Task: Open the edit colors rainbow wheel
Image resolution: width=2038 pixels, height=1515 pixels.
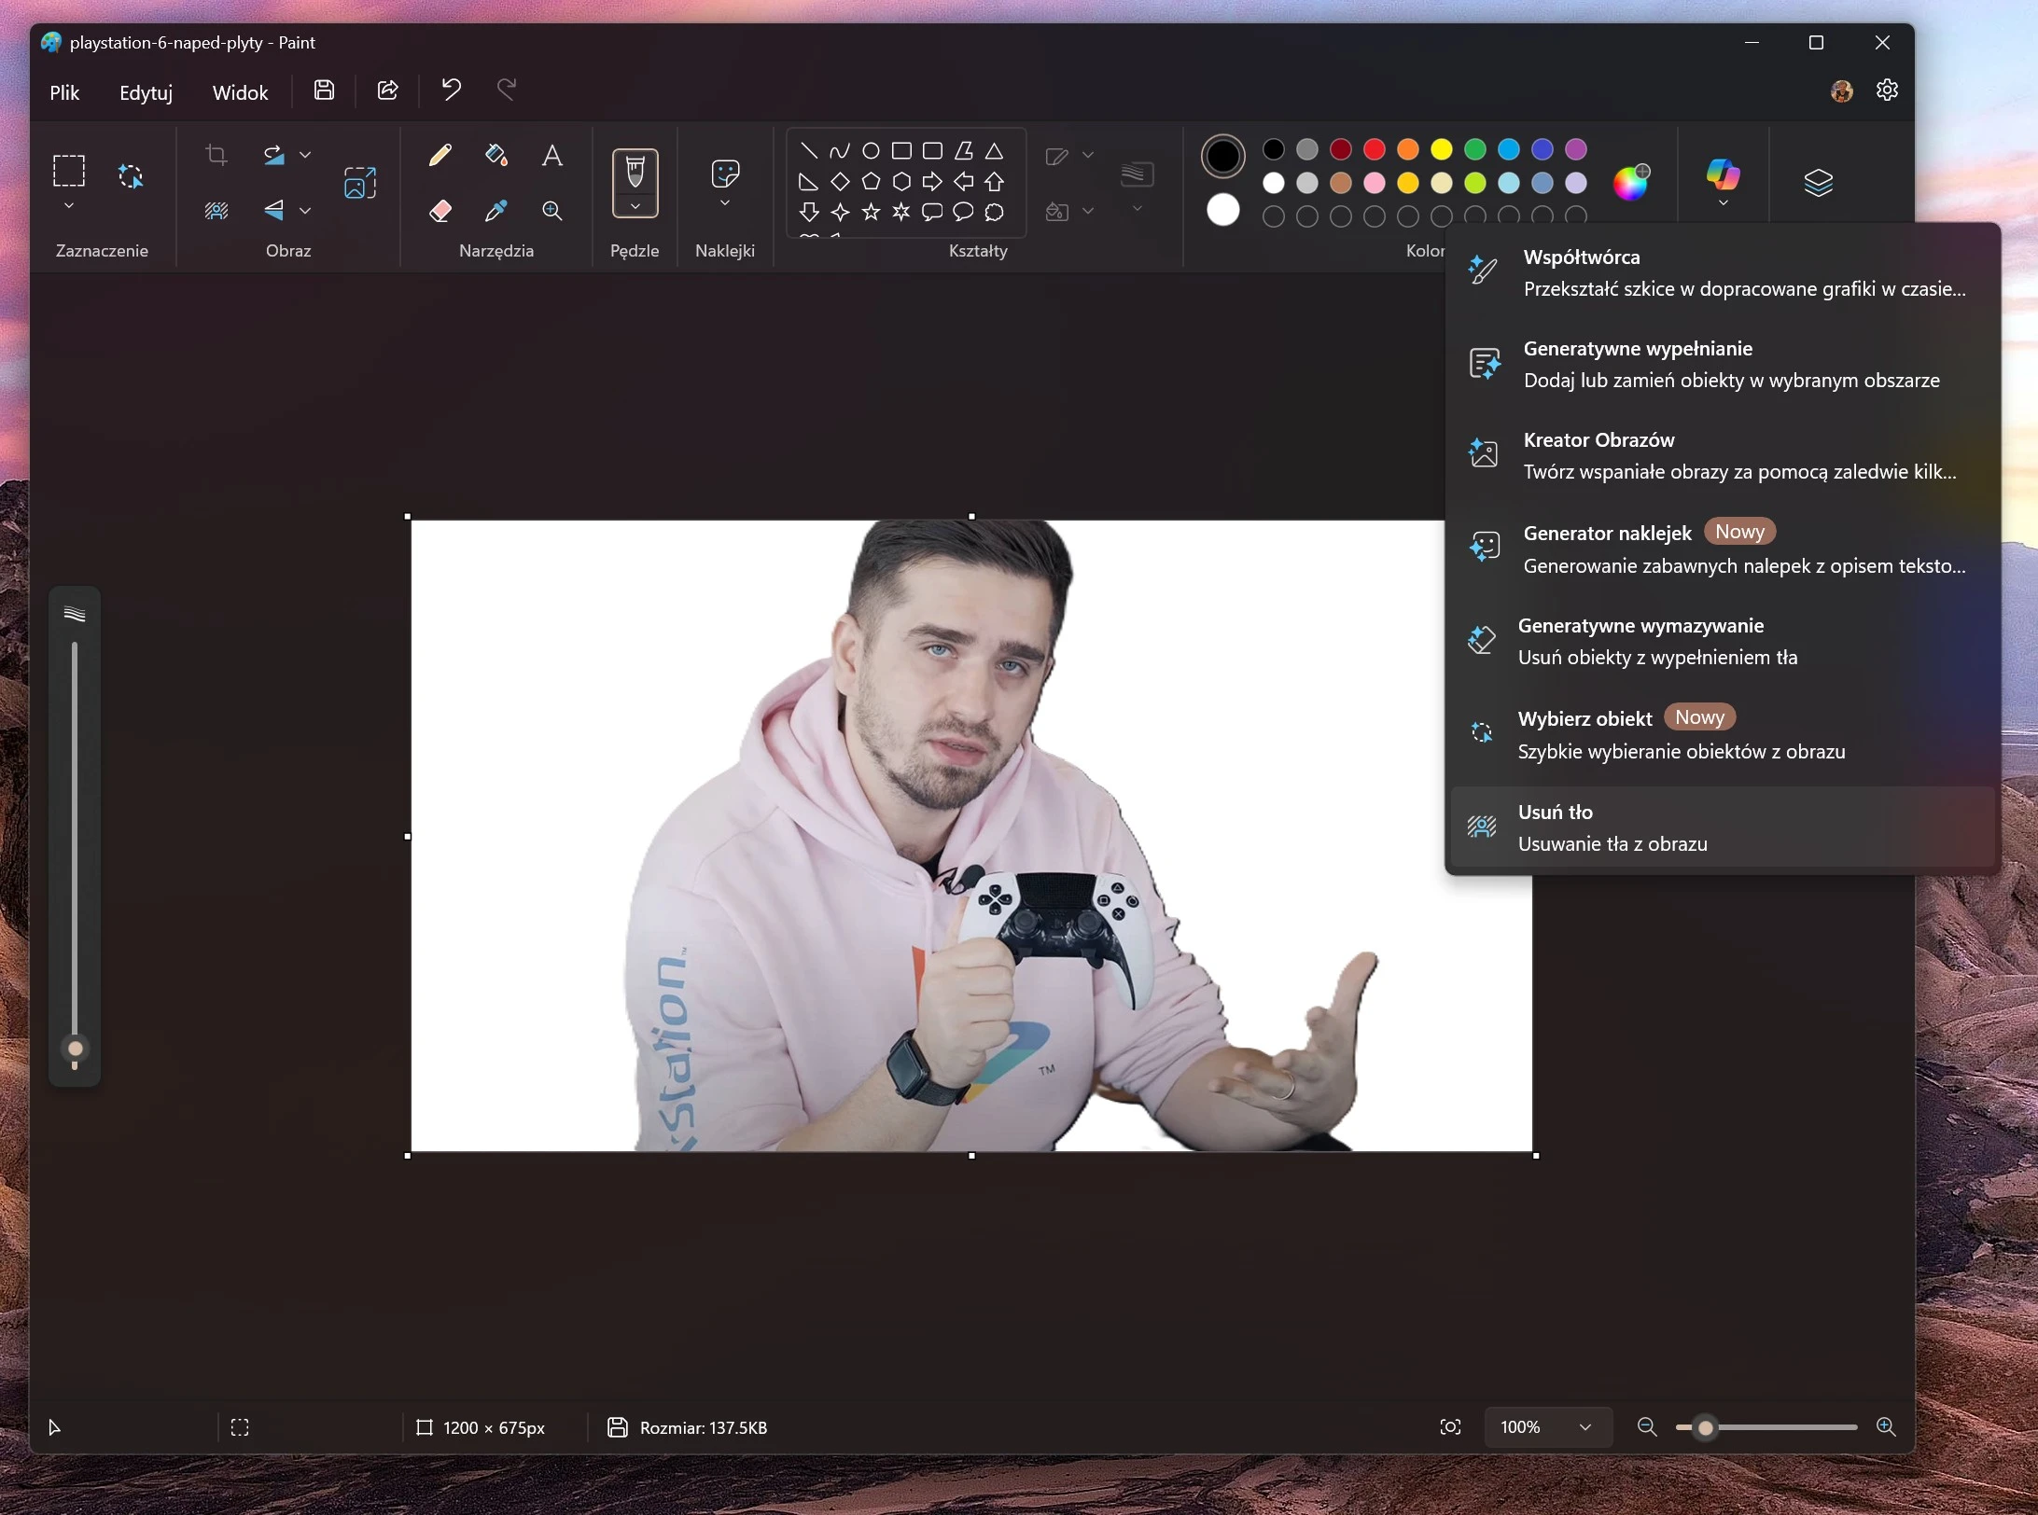Action: (1631, 182)
